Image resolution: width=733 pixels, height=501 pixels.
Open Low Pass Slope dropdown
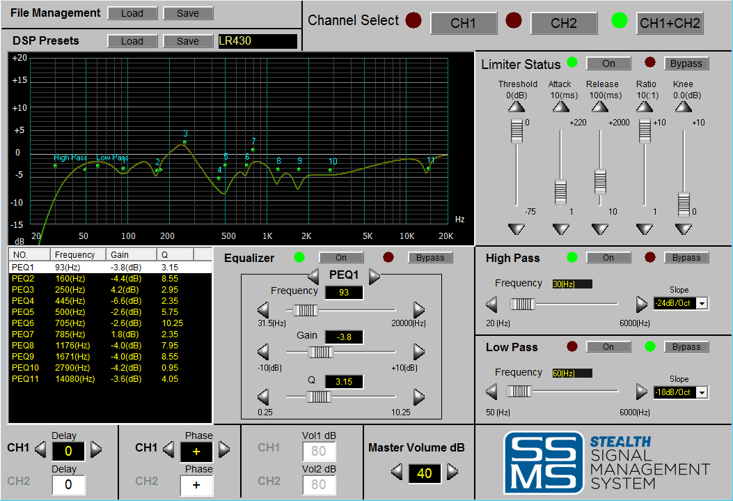pos(701,392)
